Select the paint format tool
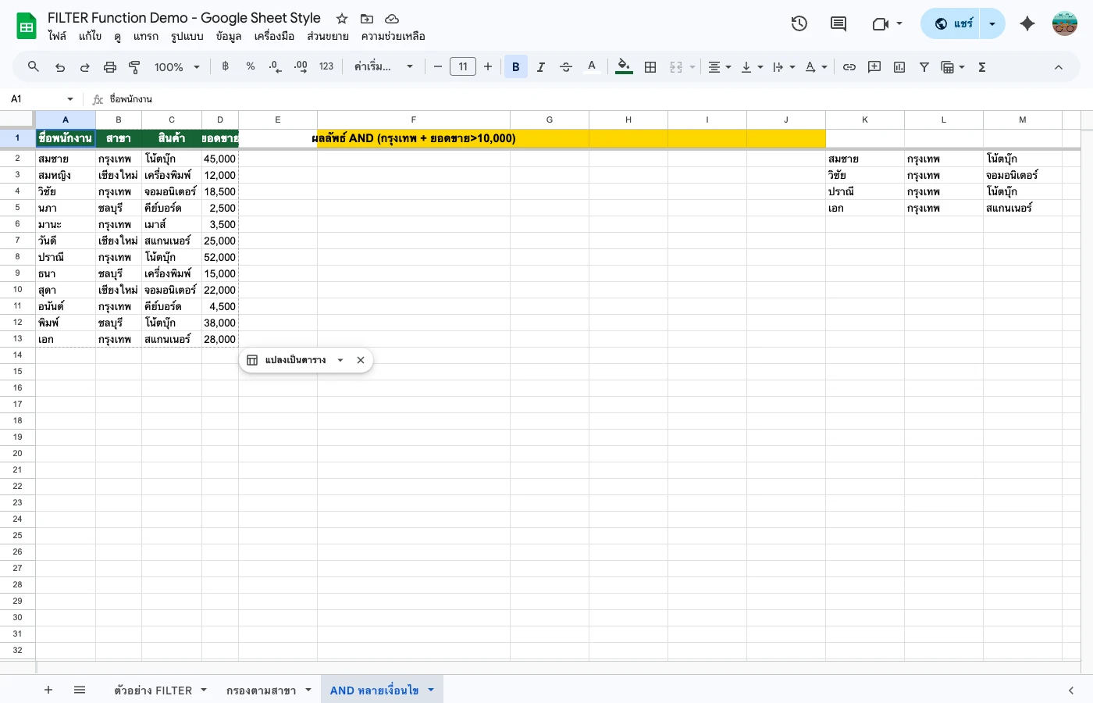The image size is (1093, 703). 134,66
